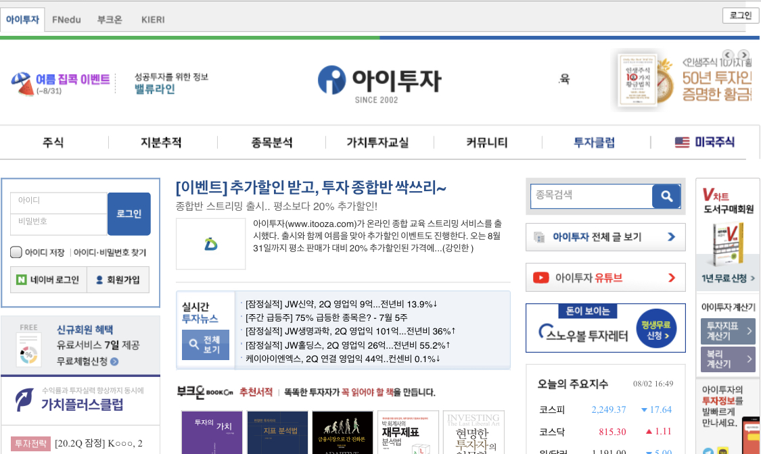Open news 케이아이엔엑스 2Q 연결 영업익 44억
This screenshot has width=761, height=454.
coord(343,359)
